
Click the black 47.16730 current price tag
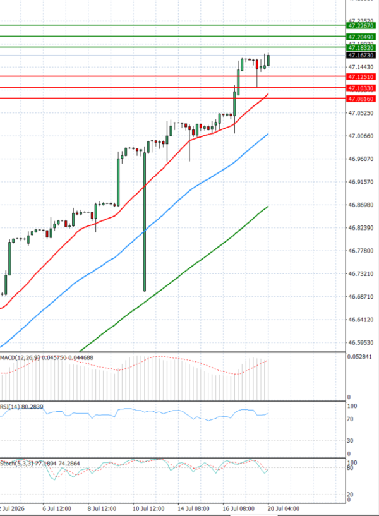pos(361,56)
